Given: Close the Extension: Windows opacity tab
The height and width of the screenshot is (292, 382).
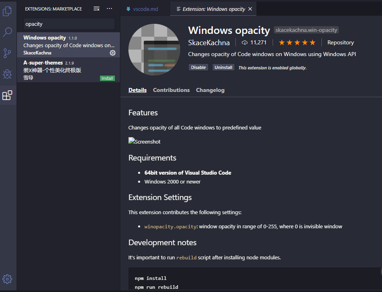Looking at the screenshot, I should [250, 9].
